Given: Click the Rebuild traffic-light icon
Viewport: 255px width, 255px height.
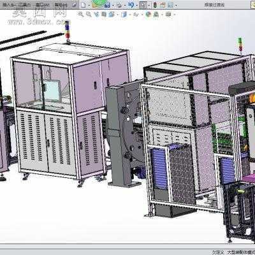Looking at the screenshot, I should point(155,5).
